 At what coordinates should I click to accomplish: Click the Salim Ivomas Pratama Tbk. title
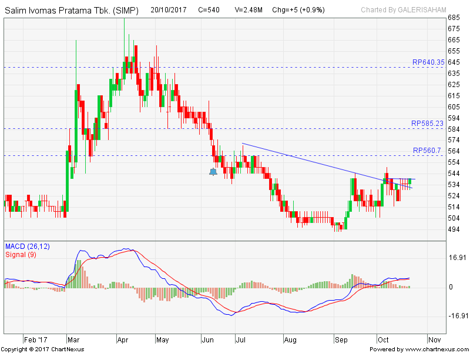pyautogui.click(x=72, y=10)
